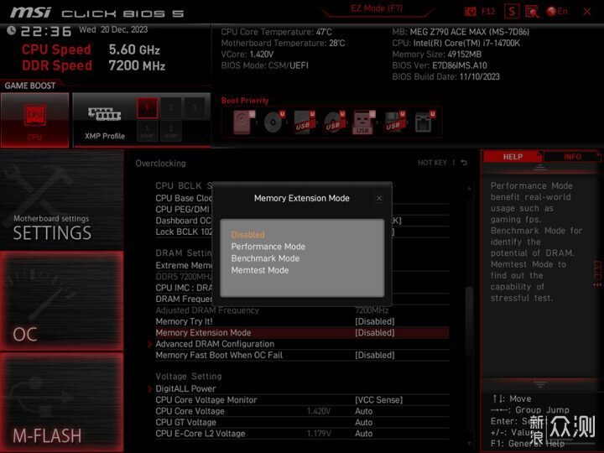Click the CPU Core Voltage Auto field
604x453 pixels.
pos(363,411)
